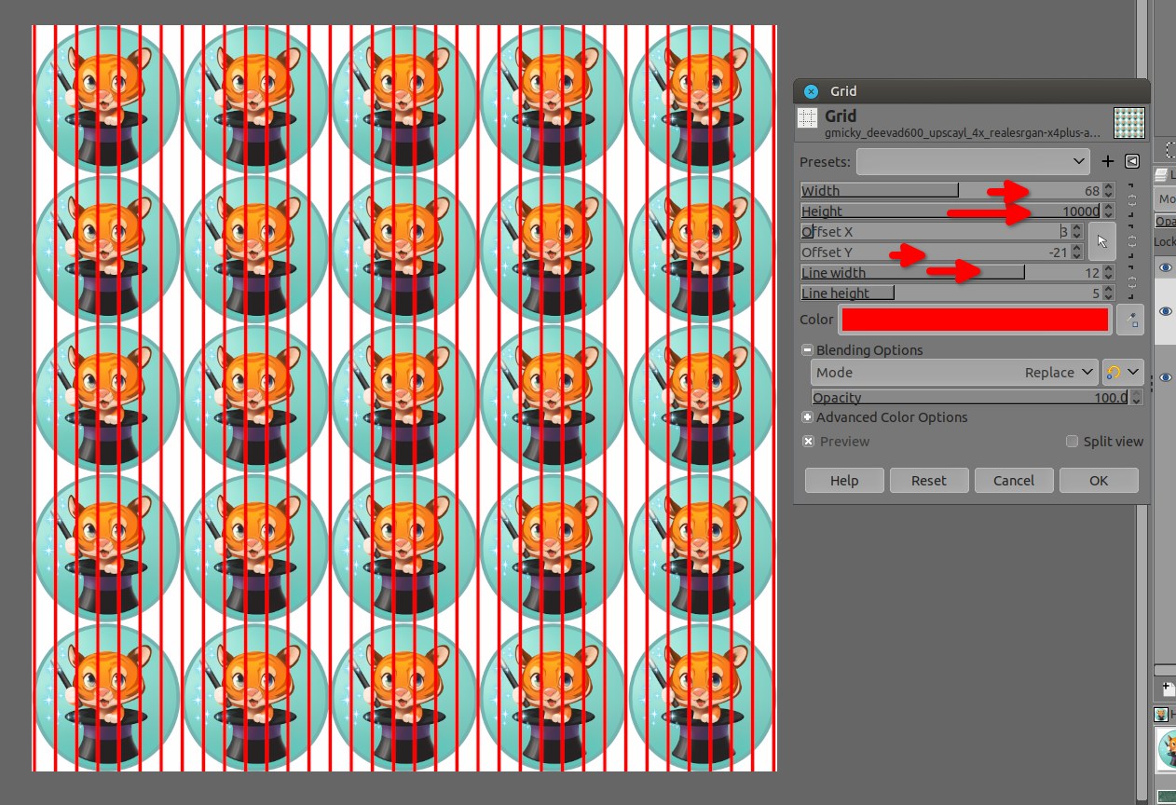Screen dimensions: 1176x805
Task: Open the Presets dropdown
Action: pos(973,161)
